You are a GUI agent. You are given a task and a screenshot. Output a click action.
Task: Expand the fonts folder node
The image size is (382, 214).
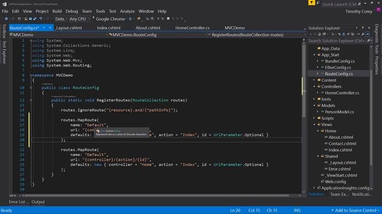315,99
